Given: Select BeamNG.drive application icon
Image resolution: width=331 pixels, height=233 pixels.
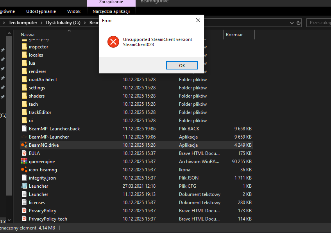Looking at the screenshot, I should (24, 145).
